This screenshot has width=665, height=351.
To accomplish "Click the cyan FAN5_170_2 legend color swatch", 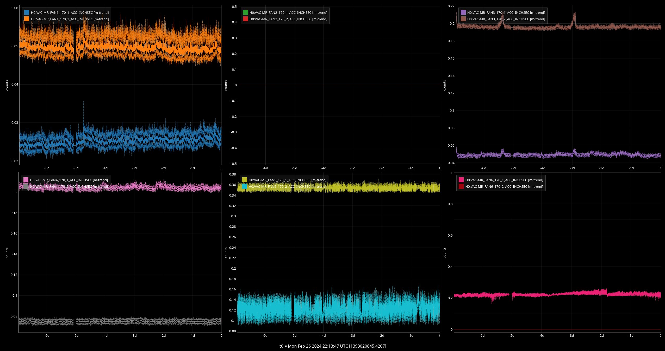I will click(x=244, y=186).
